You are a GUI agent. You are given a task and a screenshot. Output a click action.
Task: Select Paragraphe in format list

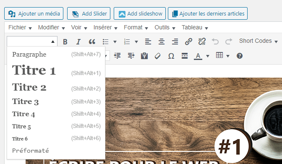pos(56,54)
